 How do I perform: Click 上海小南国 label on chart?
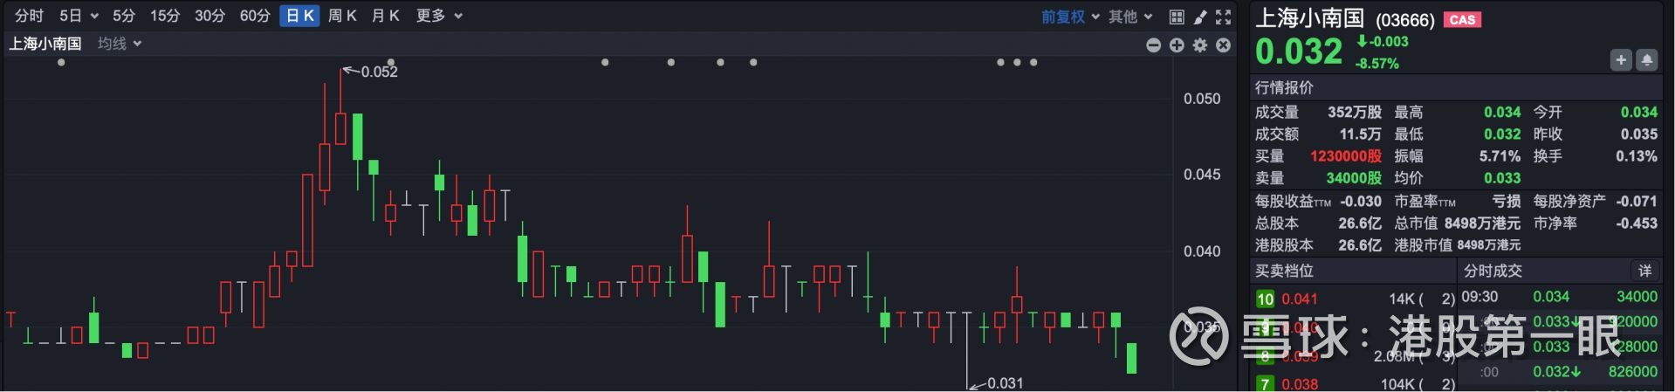[45, 43]
